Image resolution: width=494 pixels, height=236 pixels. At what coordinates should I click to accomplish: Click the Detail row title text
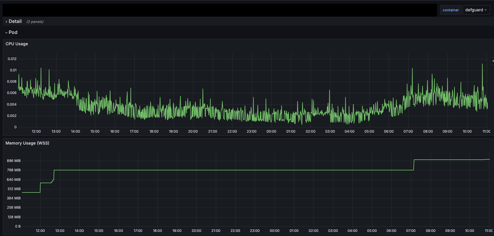point(15,21)
